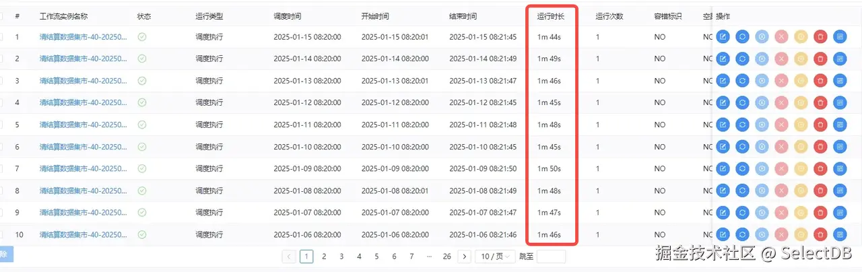Open workflow instance name link in row 5
This screenshot has height=272, width=862.
tap(83, 125)
